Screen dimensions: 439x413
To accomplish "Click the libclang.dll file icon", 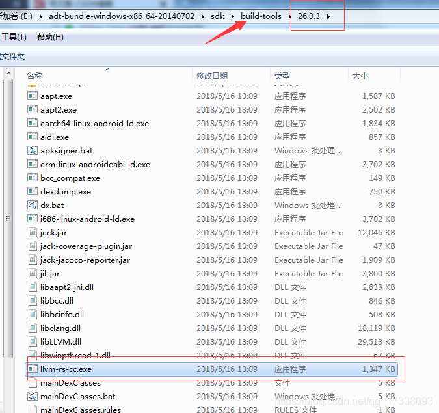I will pyautogui.click(x=33, y=328).
